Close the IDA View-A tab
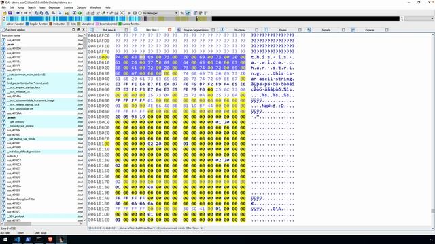435x244 pixels. tap(126, 30)
